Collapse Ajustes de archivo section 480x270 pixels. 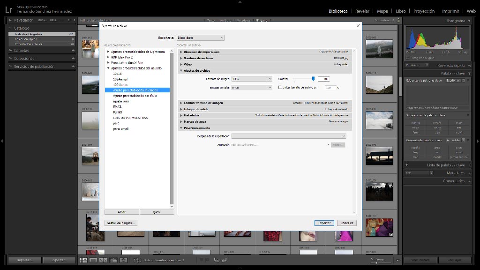[x=181, y=71]
